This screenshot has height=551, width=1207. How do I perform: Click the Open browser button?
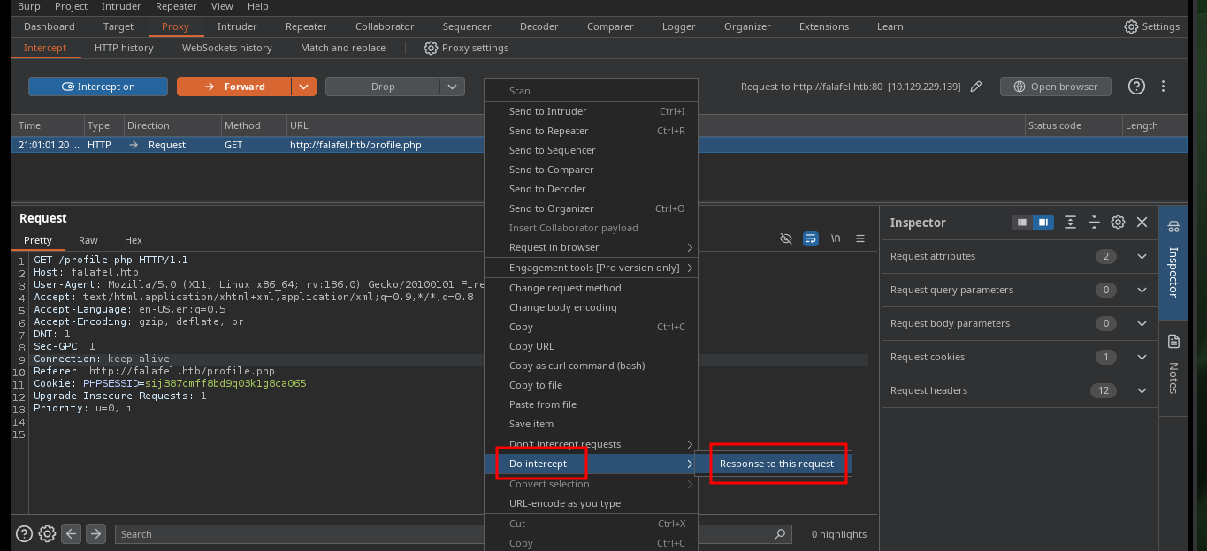pos(1055,87)
